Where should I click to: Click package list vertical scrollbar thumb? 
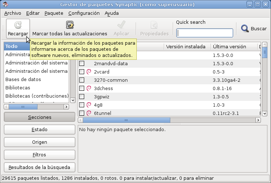pyautogui.click(x=265, y=52)
